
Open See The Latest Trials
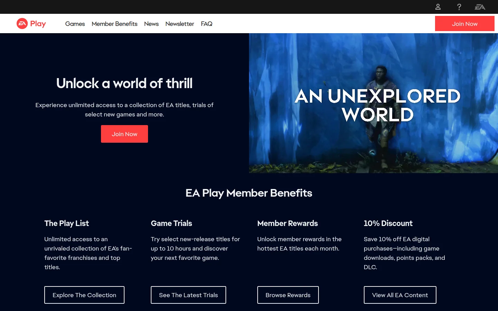tap(188, 295)
